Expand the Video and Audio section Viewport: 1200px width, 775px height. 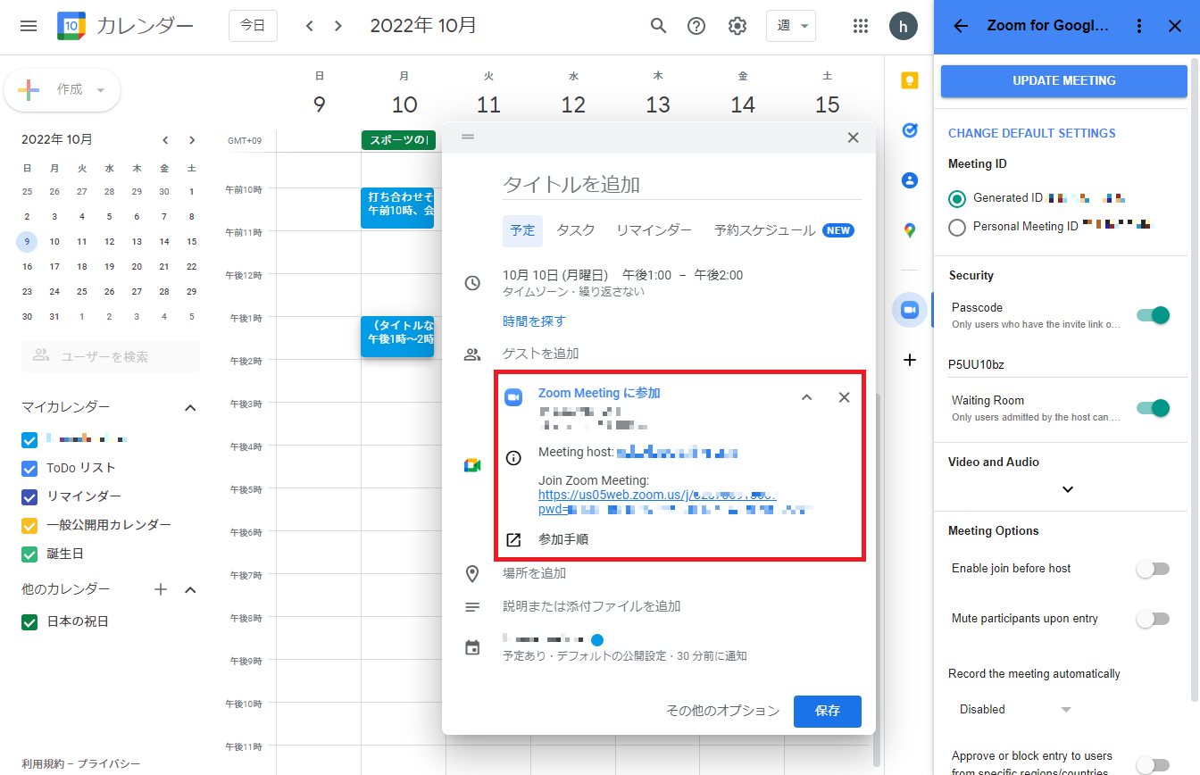click(1067, 489)
